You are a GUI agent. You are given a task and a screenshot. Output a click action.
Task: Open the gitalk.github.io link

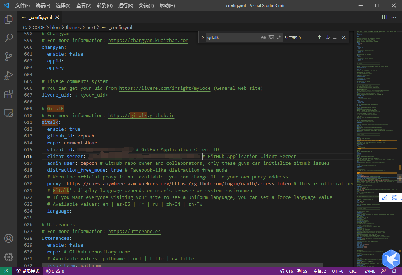tap(141, 116)
